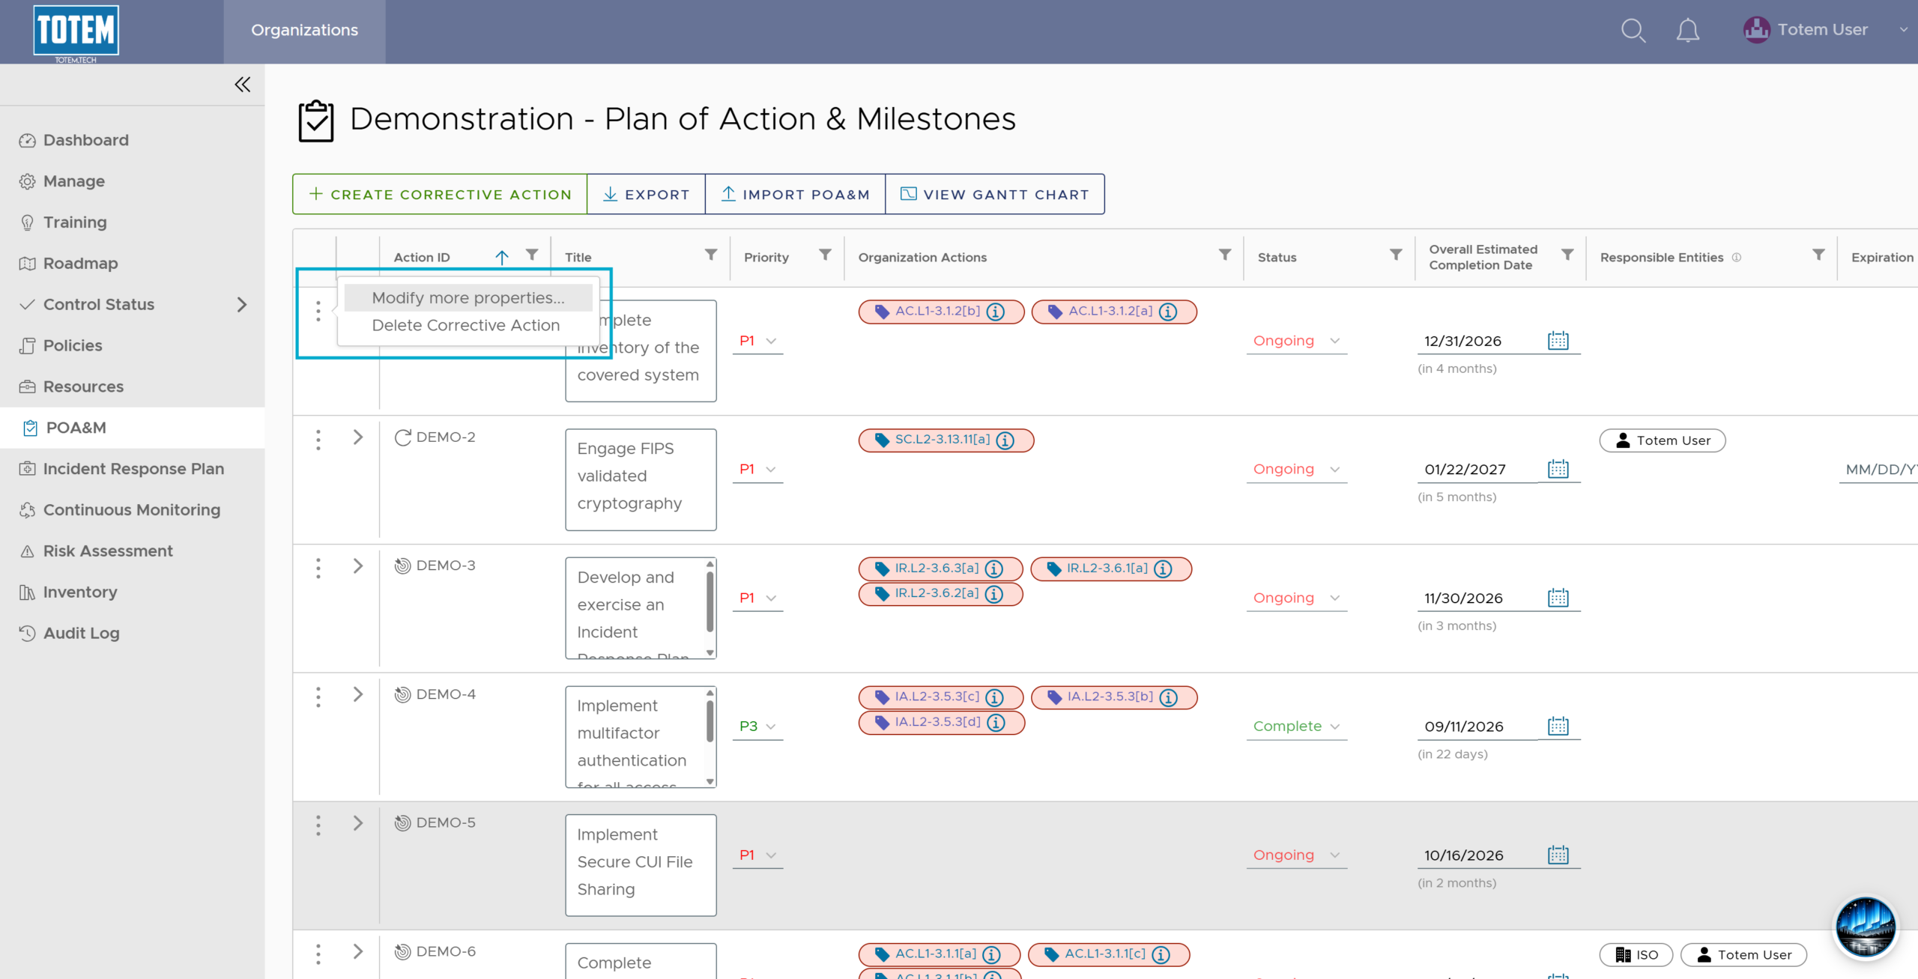Screen dimensions: 1918x979
Task: Navigate to Incident Response Plan
Action: 133,469
